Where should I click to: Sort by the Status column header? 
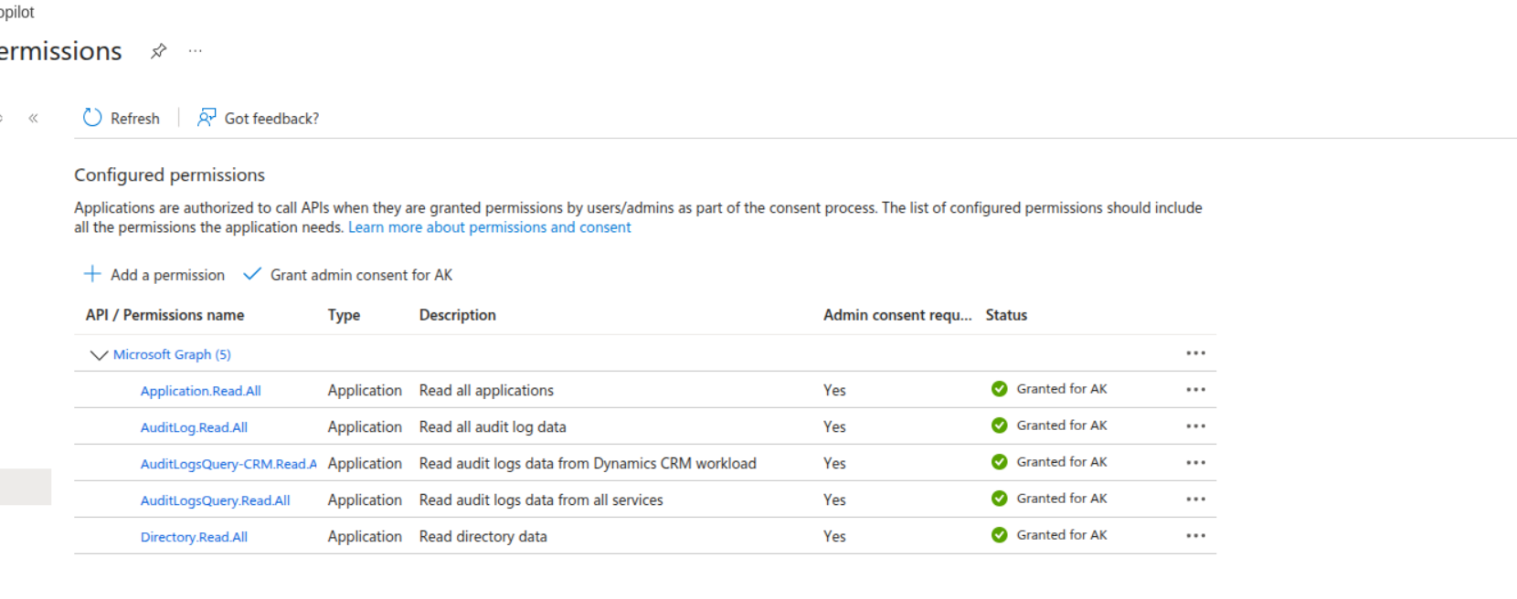[x=1006, y=315]
